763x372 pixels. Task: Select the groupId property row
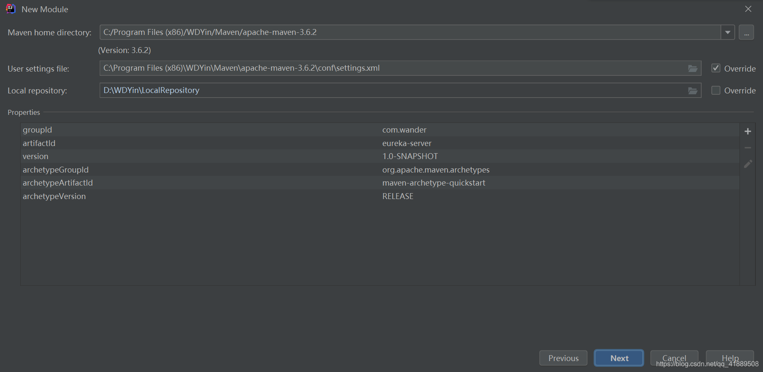click(x=380, y=130)
